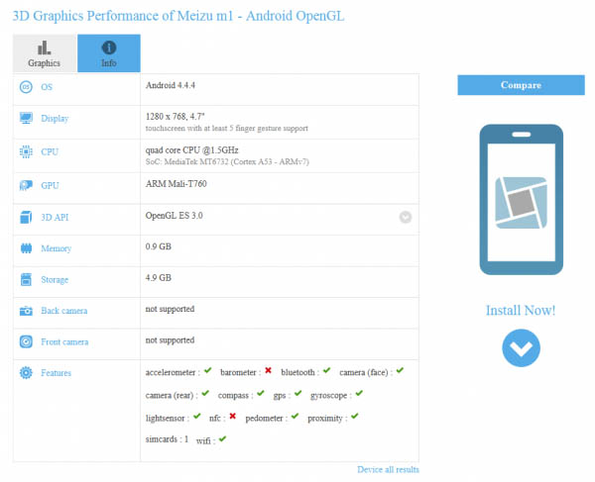
Task: Click the gyroscope green check mark
Action: point(359,393)
